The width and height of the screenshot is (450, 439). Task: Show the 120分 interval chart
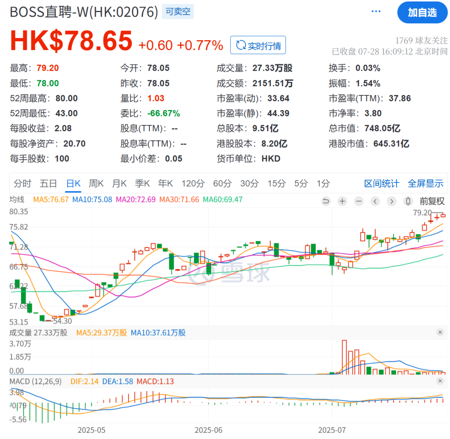(193, 183)
